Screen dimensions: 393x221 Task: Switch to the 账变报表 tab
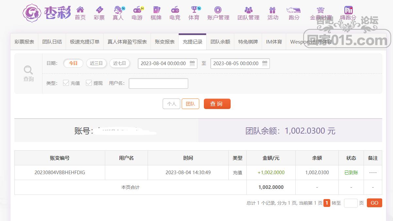pyautogui.click(x=165, y=42)
